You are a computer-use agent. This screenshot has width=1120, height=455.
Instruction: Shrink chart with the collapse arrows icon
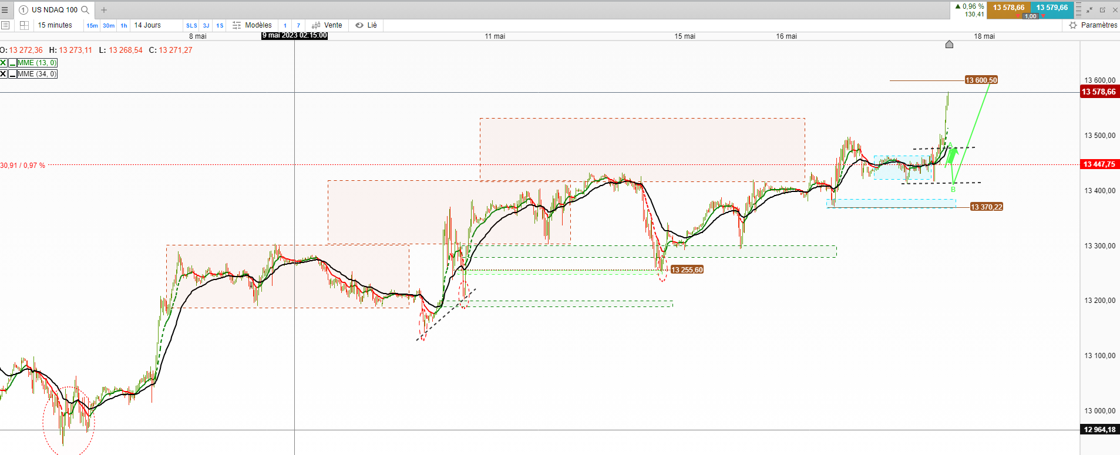(x=1089, y=10)
